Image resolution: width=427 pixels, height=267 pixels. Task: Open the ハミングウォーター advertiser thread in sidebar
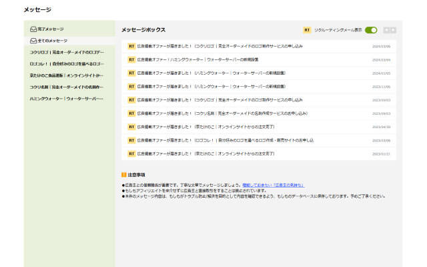67,99
